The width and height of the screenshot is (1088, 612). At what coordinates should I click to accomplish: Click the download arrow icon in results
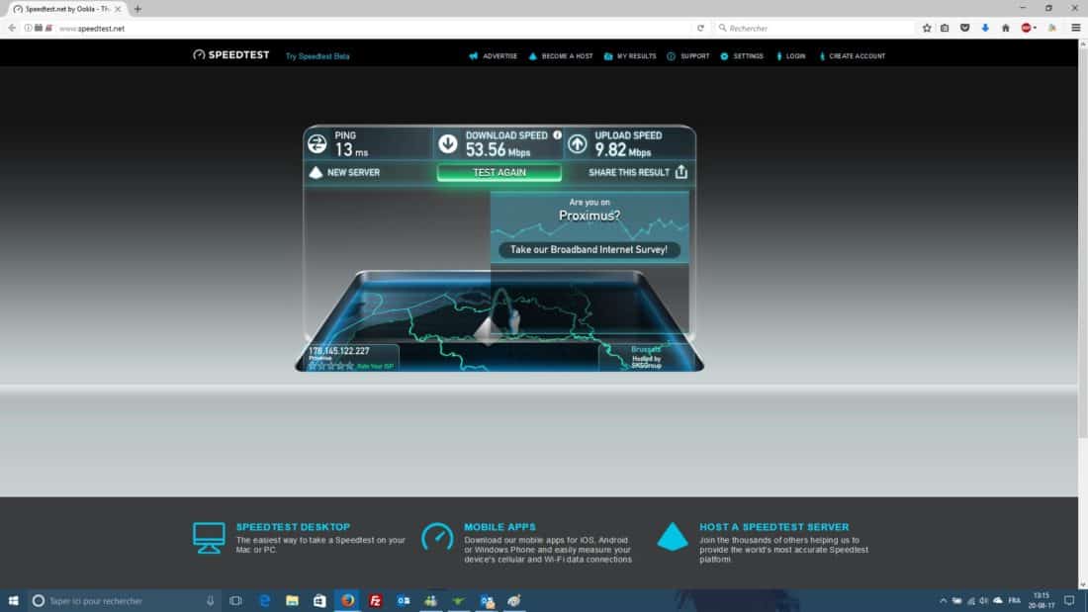(x=447, y=143)
